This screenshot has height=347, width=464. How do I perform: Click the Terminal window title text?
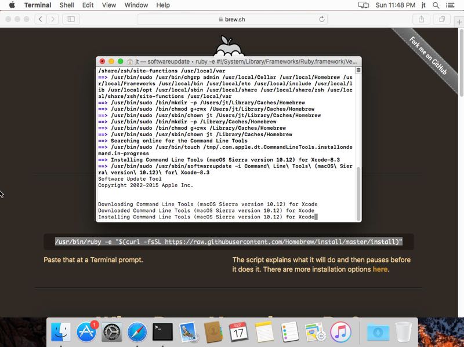[x=246, y=61]
